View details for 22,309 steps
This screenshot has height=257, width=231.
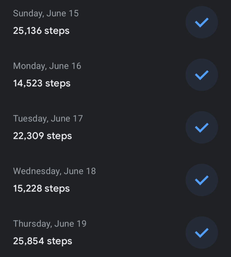tap(43, 136)
